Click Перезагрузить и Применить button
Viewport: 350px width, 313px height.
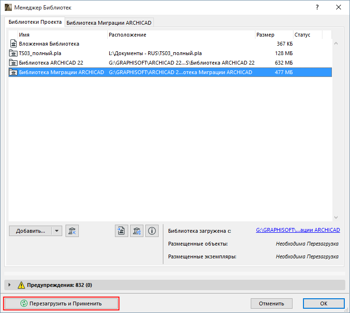(x=61, y=304)
